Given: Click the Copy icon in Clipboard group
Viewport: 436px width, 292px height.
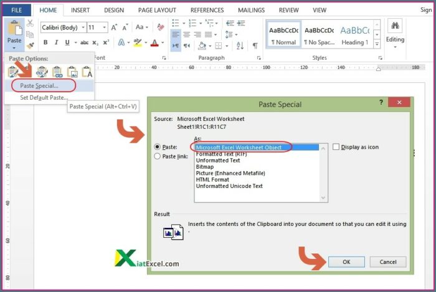Looking at the screenshot, I should [30, 34].
